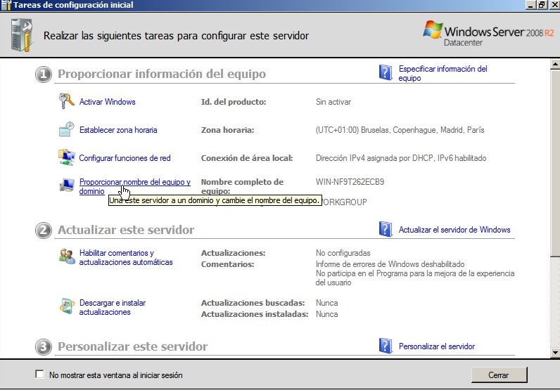The width and height of the screenshot is (560, 390).
Task: Restore the window using title bar button
Action: [542, 5]
